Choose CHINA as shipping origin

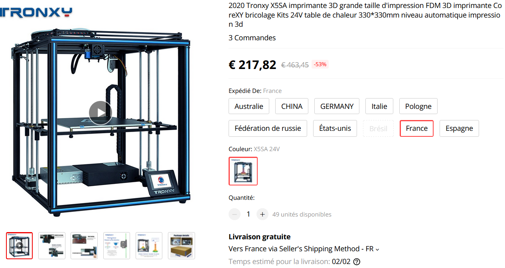(292, 106)
